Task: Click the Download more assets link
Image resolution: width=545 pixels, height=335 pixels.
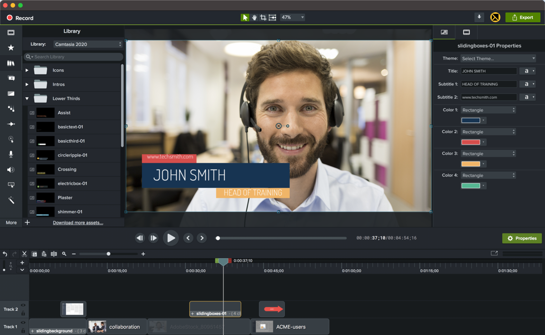Action: pos(78,223)
